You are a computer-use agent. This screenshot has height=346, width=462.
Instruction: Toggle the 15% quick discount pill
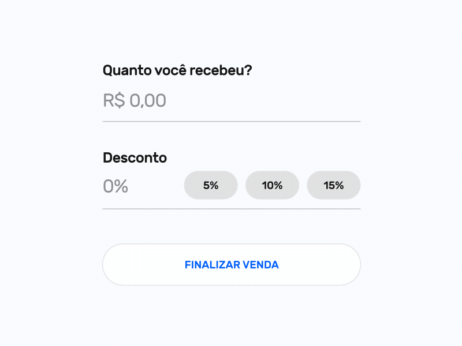point(334,185)
